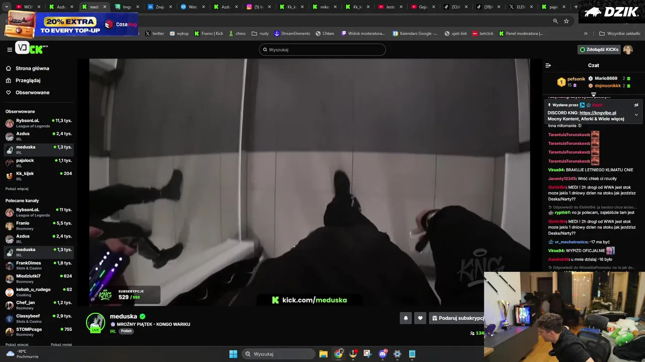Open Azdus channel in Obserwowane list

tap(39, 136)
